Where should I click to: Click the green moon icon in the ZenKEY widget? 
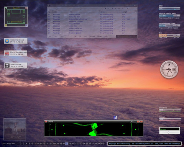coord(6,8)
